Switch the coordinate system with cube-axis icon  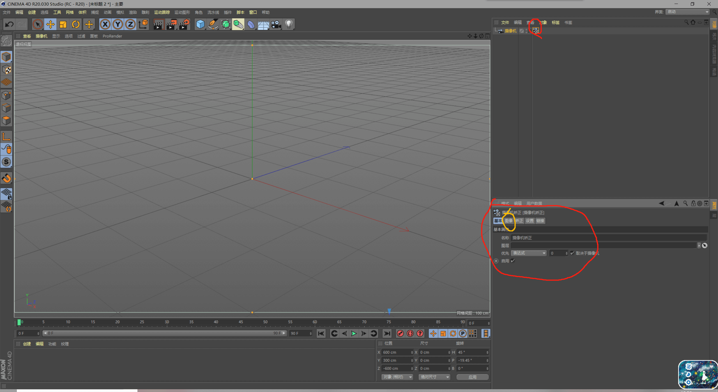click(x=143, y=24)
